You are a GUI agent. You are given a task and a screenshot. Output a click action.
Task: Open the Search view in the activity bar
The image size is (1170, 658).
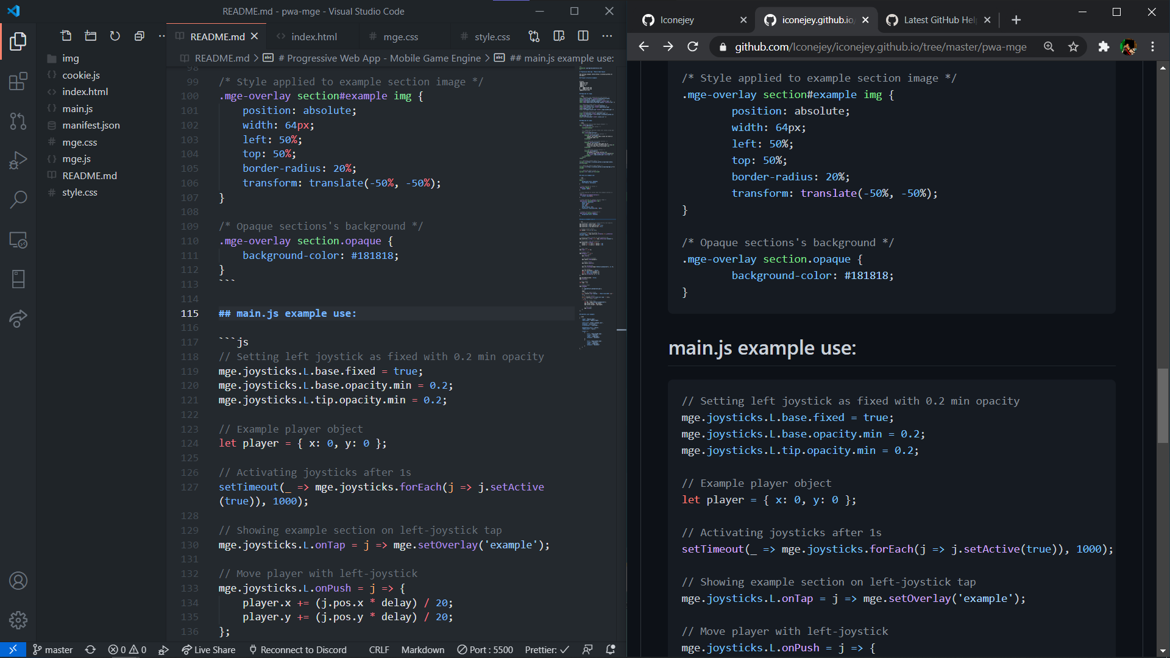(x=18, y=199)
